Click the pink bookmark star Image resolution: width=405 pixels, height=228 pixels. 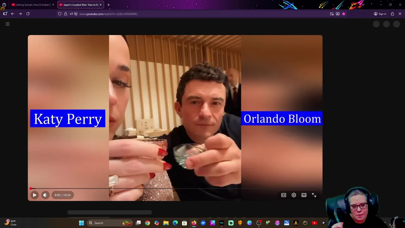344,14
